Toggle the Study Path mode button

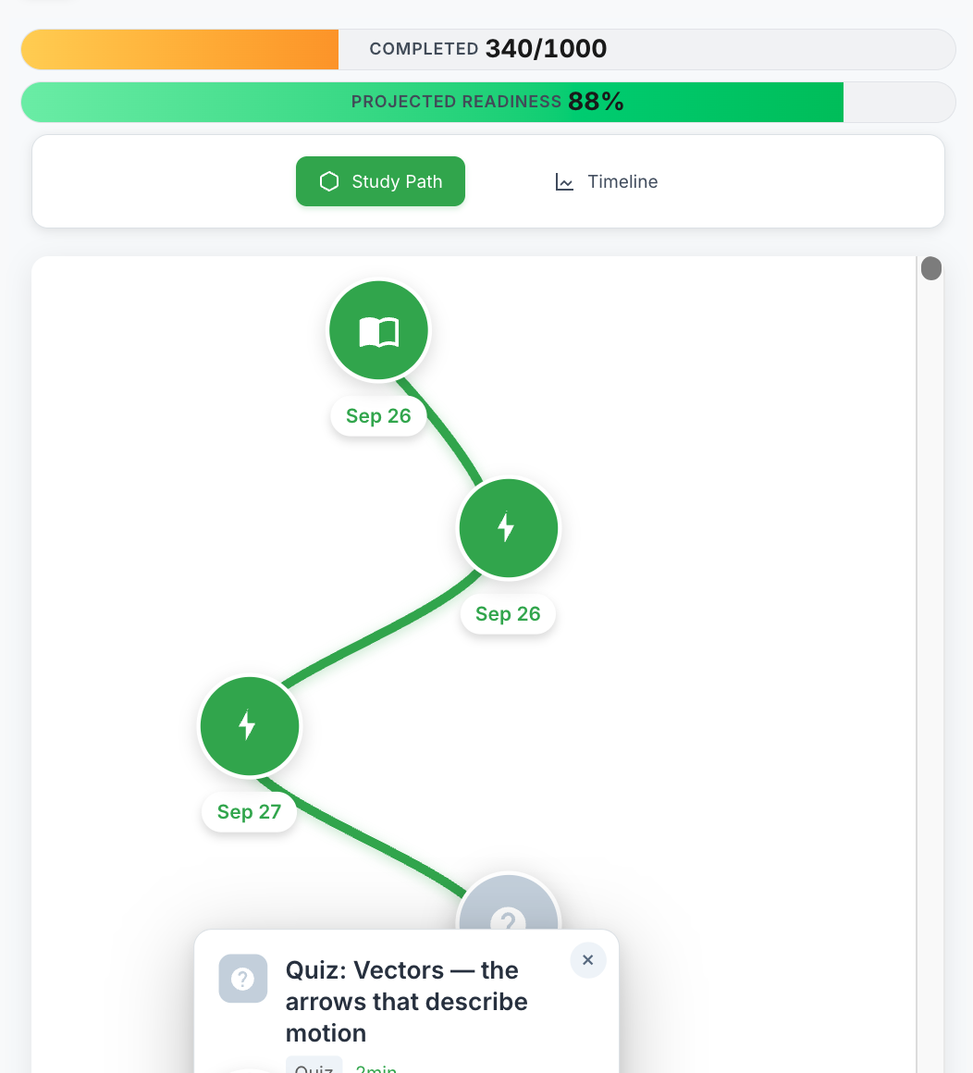380,181
